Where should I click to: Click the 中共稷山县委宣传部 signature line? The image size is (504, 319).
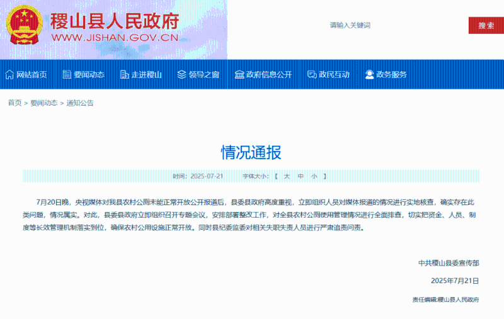coord(448,262)
